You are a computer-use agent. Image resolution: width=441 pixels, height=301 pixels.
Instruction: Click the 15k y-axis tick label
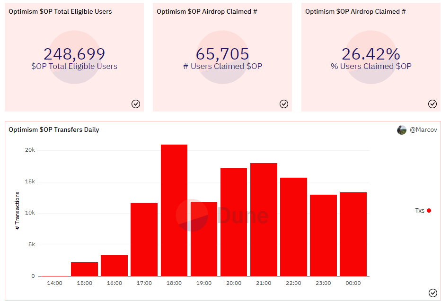[30, 181]
